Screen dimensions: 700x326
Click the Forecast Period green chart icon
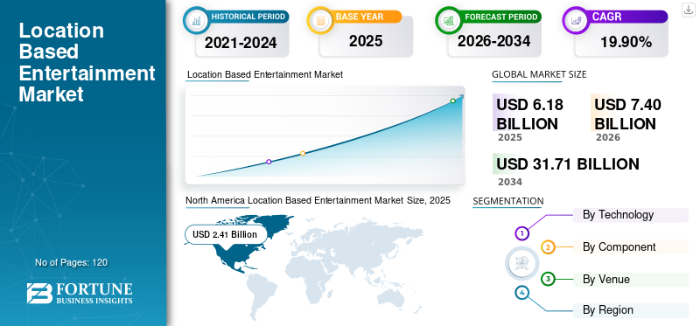[448, 20]
